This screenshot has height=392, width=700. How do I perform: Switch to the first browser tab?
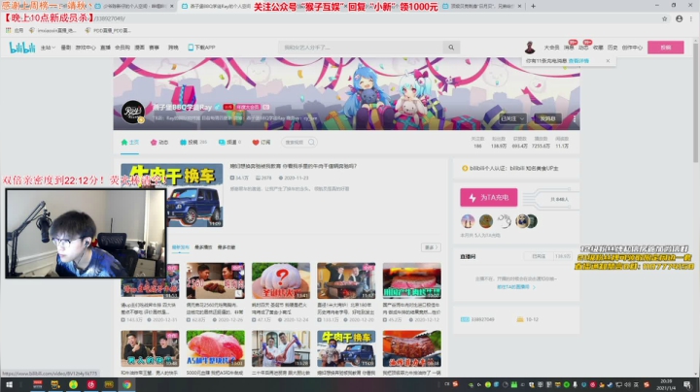coord(134,6)
